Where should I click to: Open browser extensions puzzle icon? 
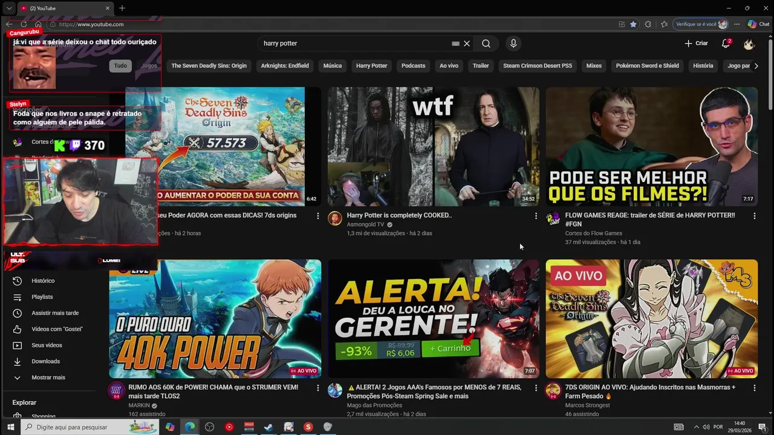(x=648, y=24)
